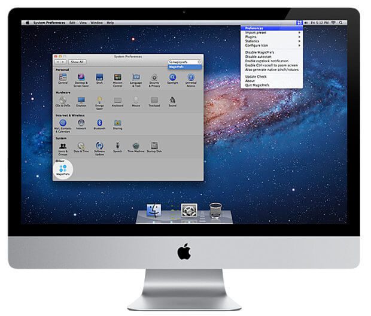Viewport: 371px width, 316px height.
Task: Enable capslock notification option
Action: (272, 61)
